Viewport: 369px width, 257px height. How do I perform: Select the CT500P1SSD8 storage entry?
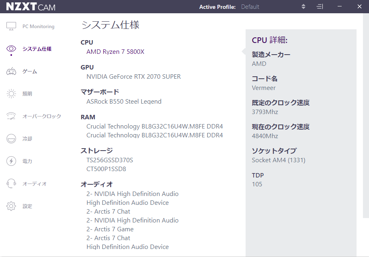pos(106,169)
